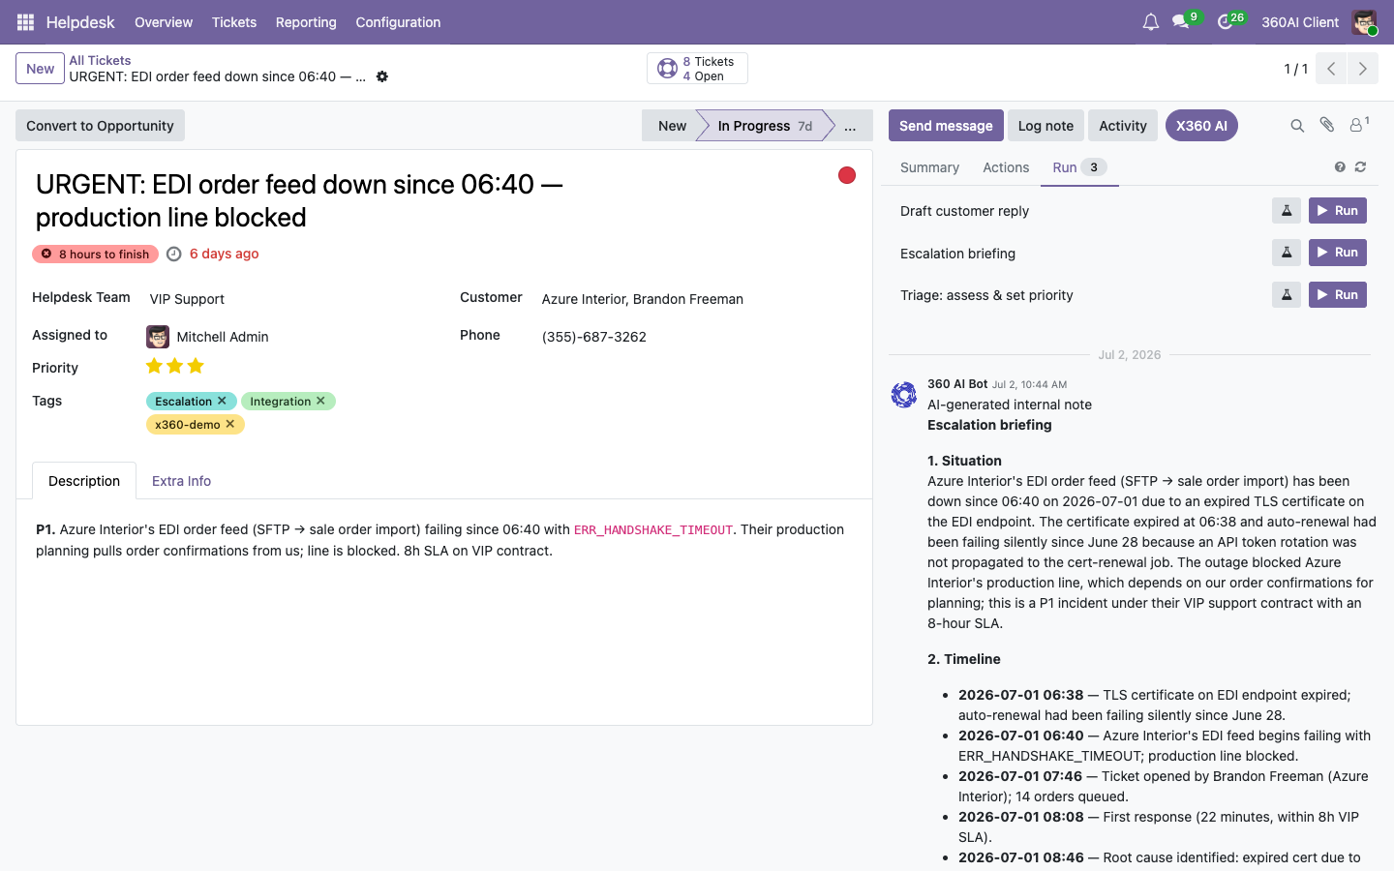Open the Customer field dropdown
The height and width of the screenshot is (871, 1394).
pyautogui.click(x=697, y=299)
